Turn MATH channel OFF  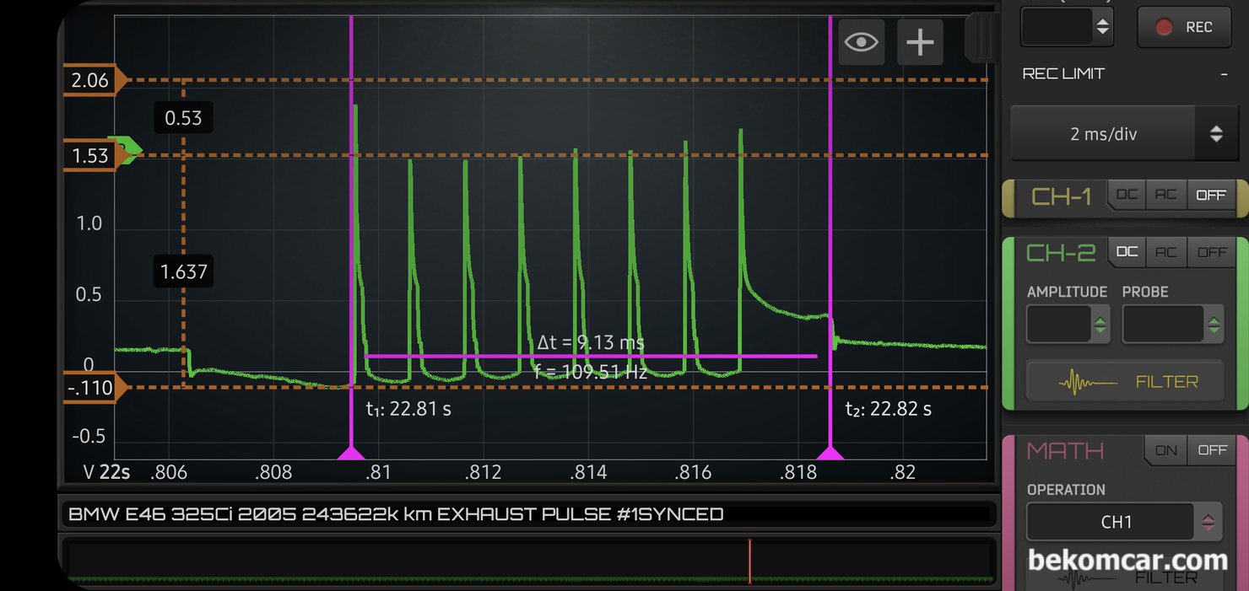(x=1212, y=450)
